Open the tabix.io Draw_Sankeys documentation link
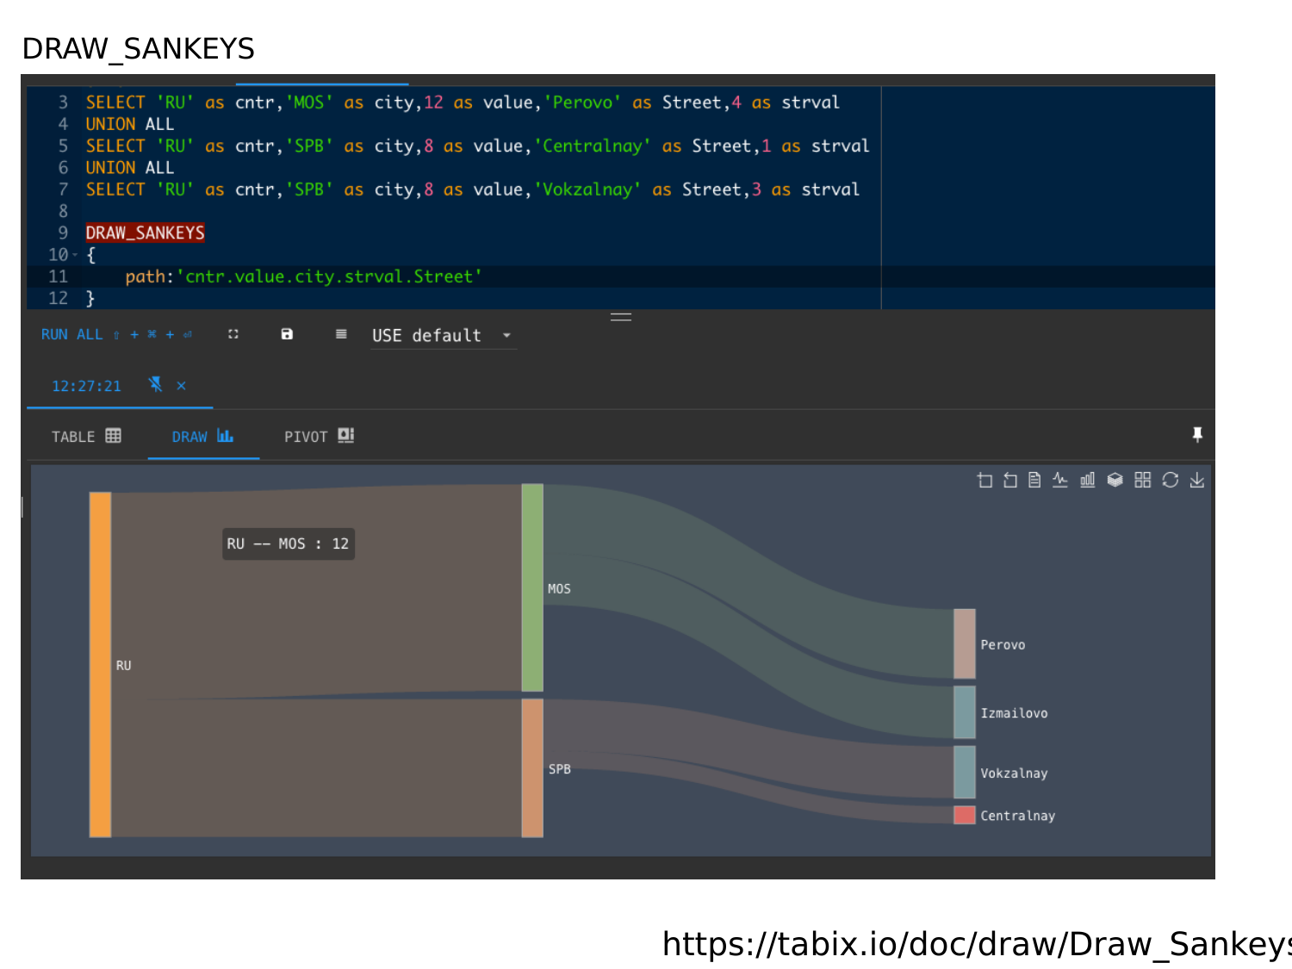 (977, 944)
